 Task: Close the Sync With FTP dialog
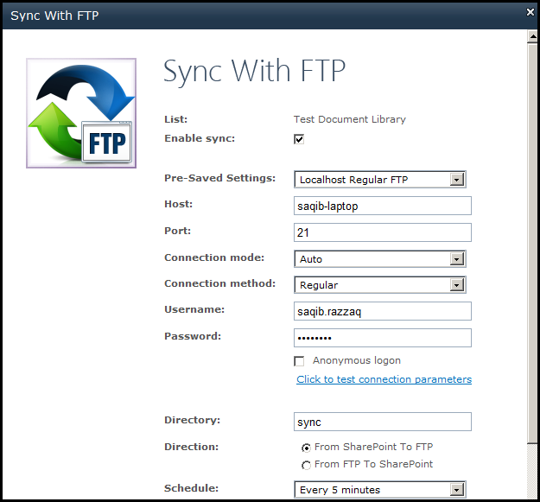tap(530, 12)
